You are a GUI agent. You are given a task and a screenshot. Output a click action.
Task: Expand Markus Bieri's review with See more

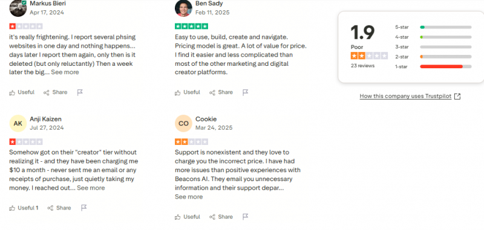click(65, 72)
